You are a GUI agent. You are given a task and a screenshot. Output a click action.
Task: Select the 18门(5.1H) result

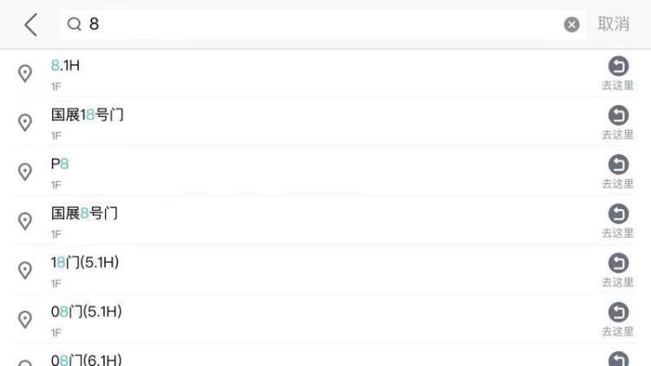tap(325, 270)
